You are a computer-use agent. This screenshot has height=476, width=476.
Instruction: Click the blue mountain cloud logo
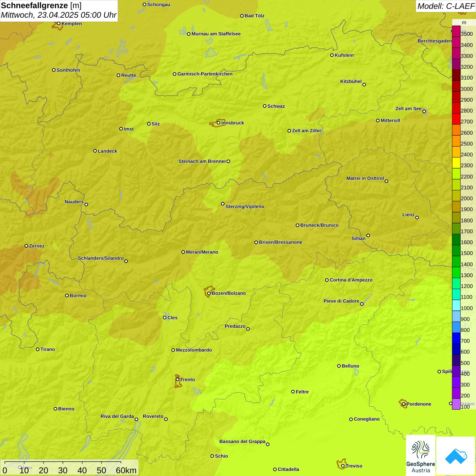456,456
